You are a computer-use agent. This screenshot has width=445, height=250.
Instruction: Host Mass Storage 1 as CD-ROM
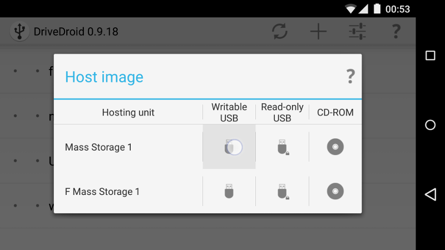[335, 147]
